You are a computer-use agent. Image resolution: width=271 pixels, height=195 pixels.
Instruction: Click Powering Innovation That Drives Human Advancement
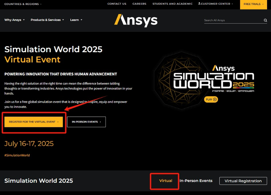(x=61, y=74)
